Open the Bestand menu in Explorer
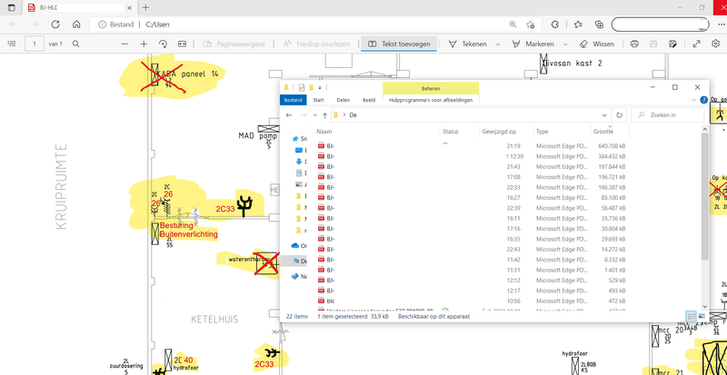Screen dimensions: 727x375 coord(293,100)
